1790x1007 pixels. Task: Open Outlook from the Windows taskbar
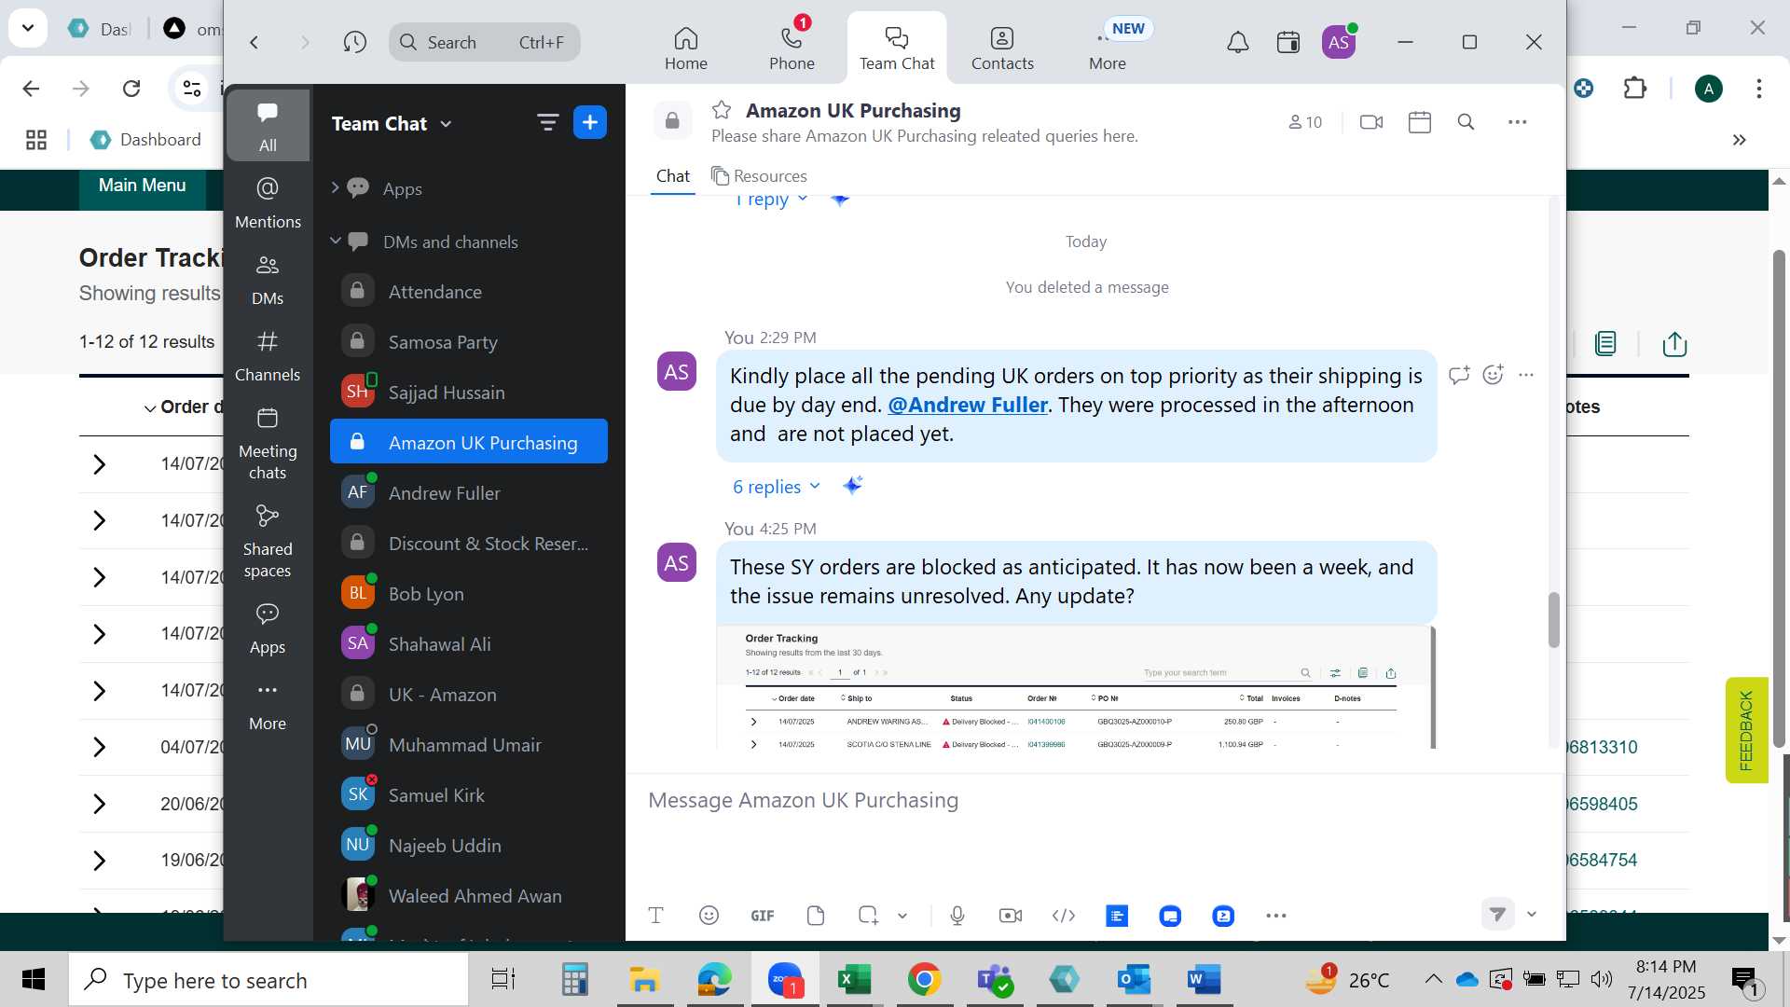1134,980
